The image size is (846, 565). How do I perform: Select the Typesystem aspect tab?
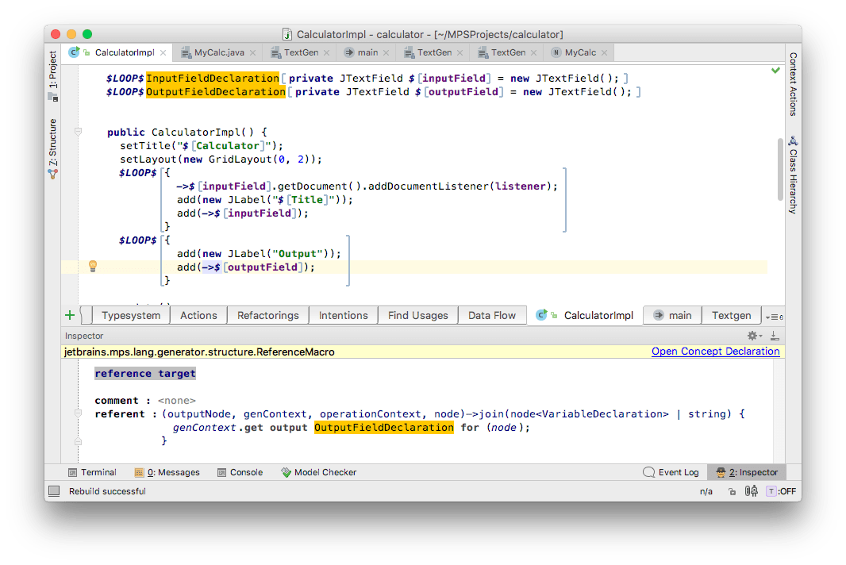click(131, 315)
